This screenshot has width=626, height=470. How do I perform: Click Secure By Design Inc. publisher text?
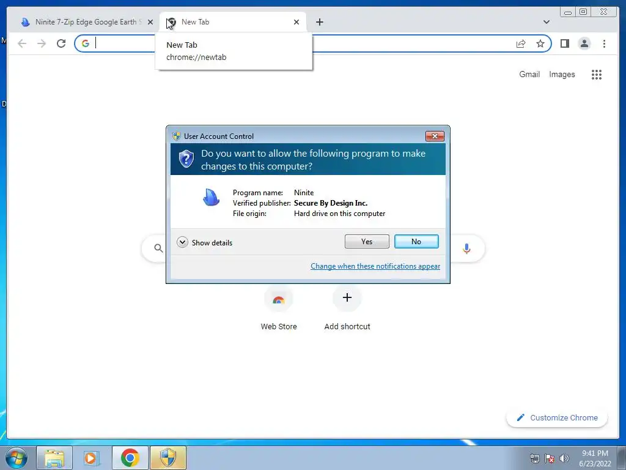click(331, 203)
